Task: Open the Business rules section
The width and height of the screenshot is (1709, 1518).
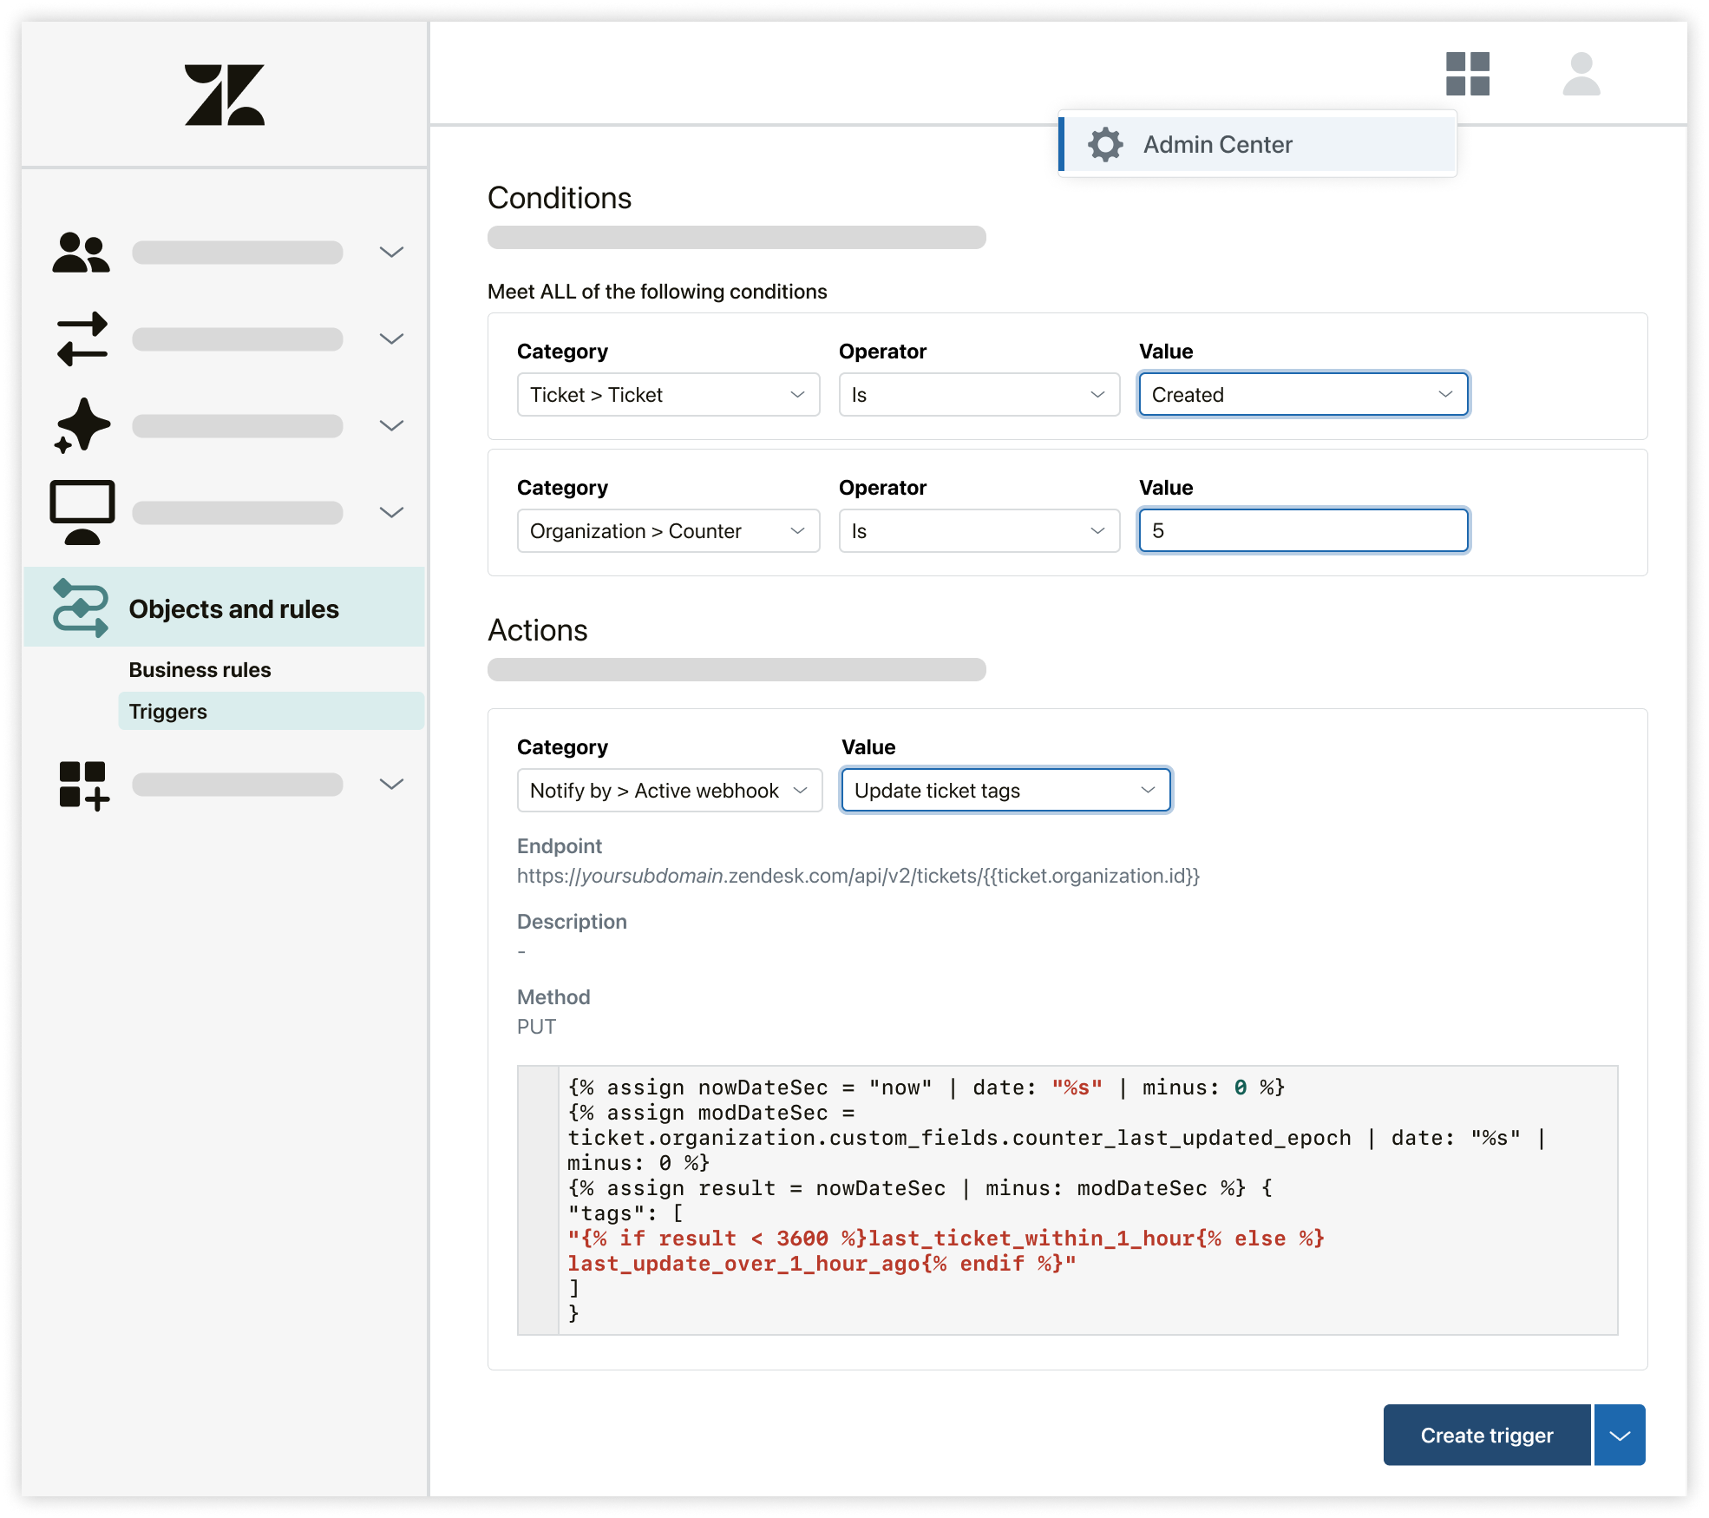Action: 200,670
